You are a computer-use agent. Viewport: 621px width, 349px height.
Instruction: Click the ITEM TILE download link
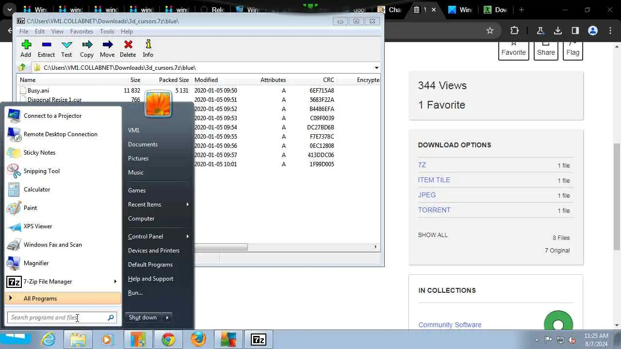click(x=434, y=180)
